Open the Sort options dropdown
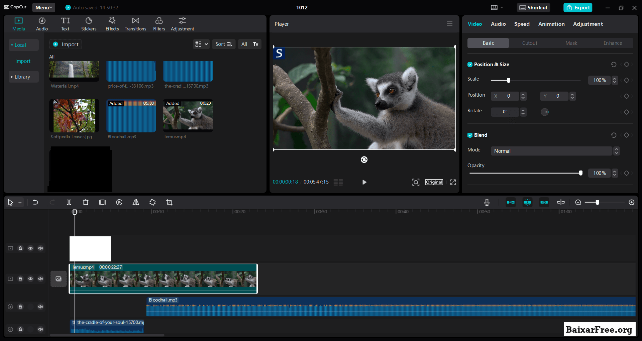This screenshot has height=341, width=642. 224,44
